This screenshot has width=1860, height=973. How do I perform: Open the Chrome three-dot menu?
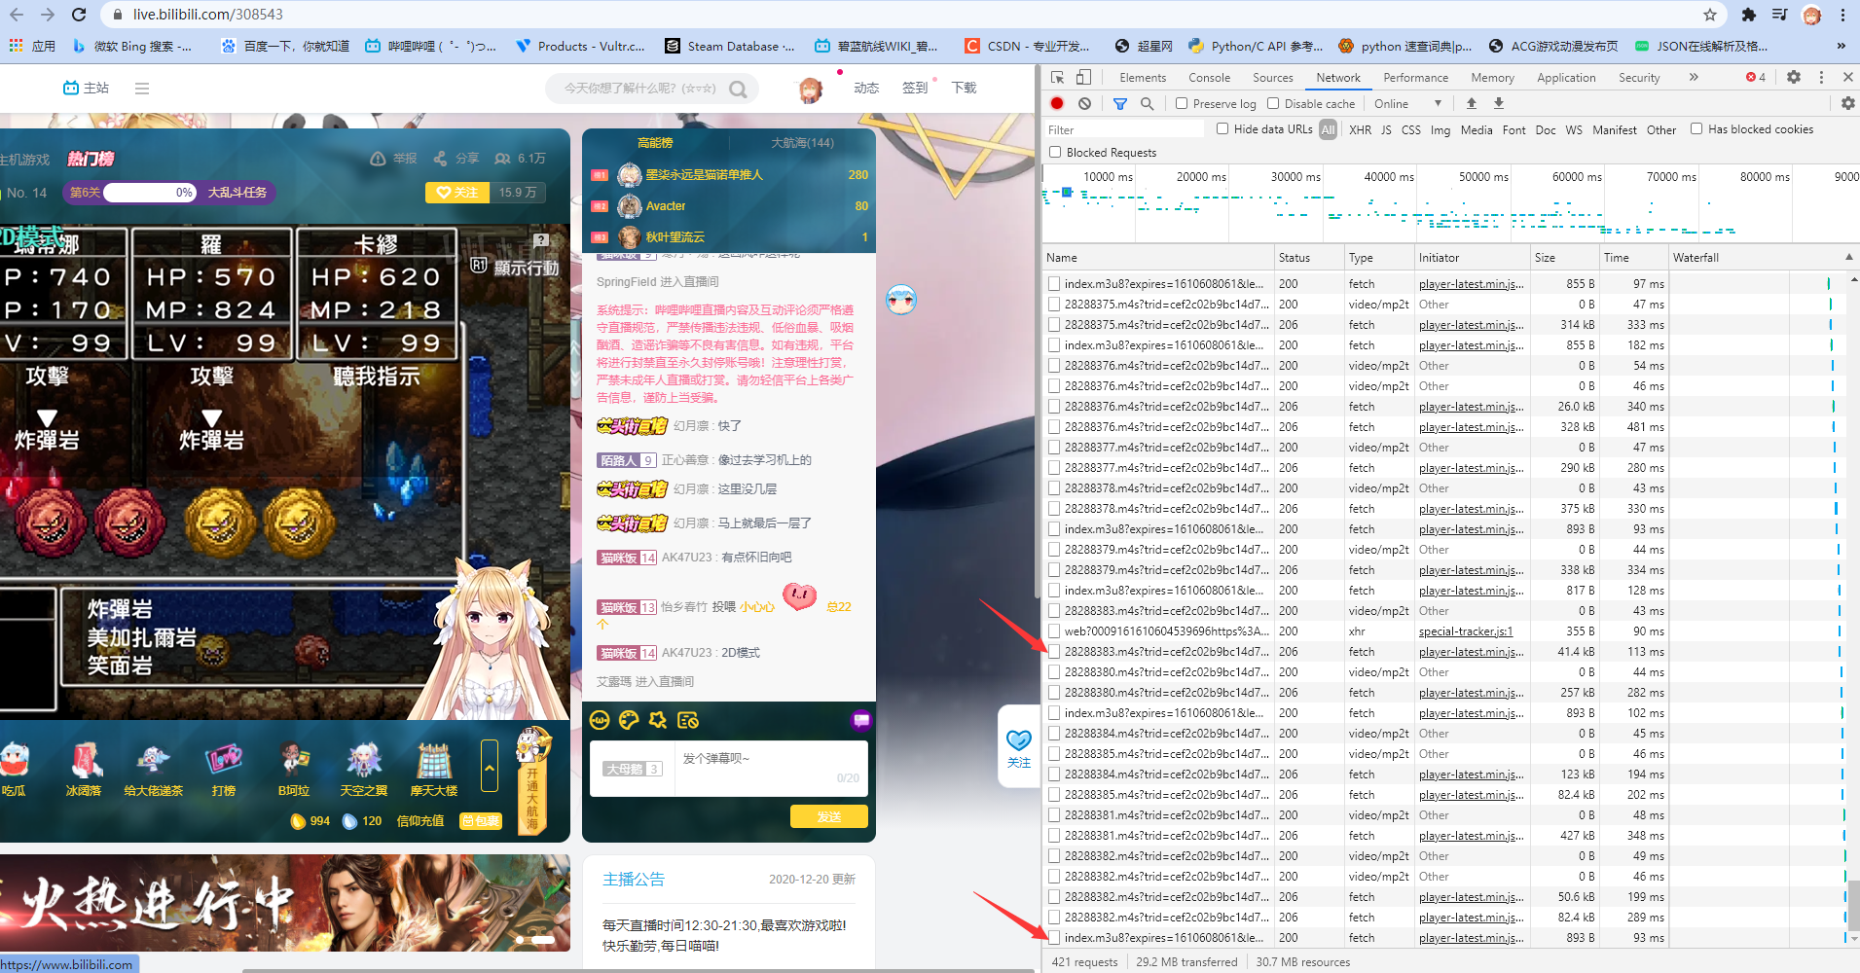(x=1842, y=15)
